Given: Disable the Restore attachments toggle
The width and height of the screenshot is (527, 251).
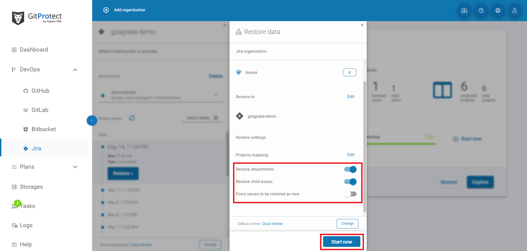Looking at the screenshot, I should coord(350,170).
